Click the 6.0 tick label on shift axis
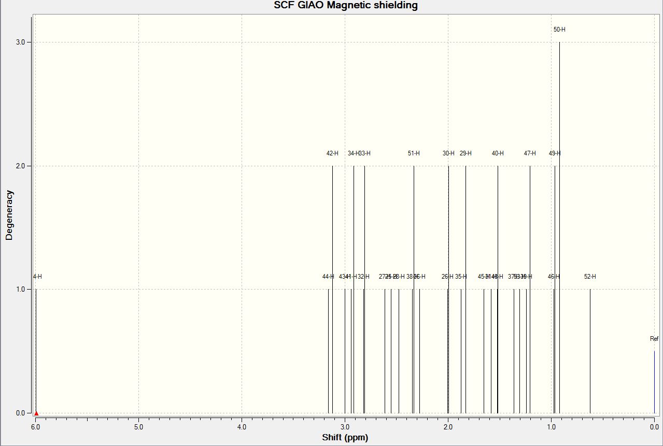663x446 pixels. 36,427
